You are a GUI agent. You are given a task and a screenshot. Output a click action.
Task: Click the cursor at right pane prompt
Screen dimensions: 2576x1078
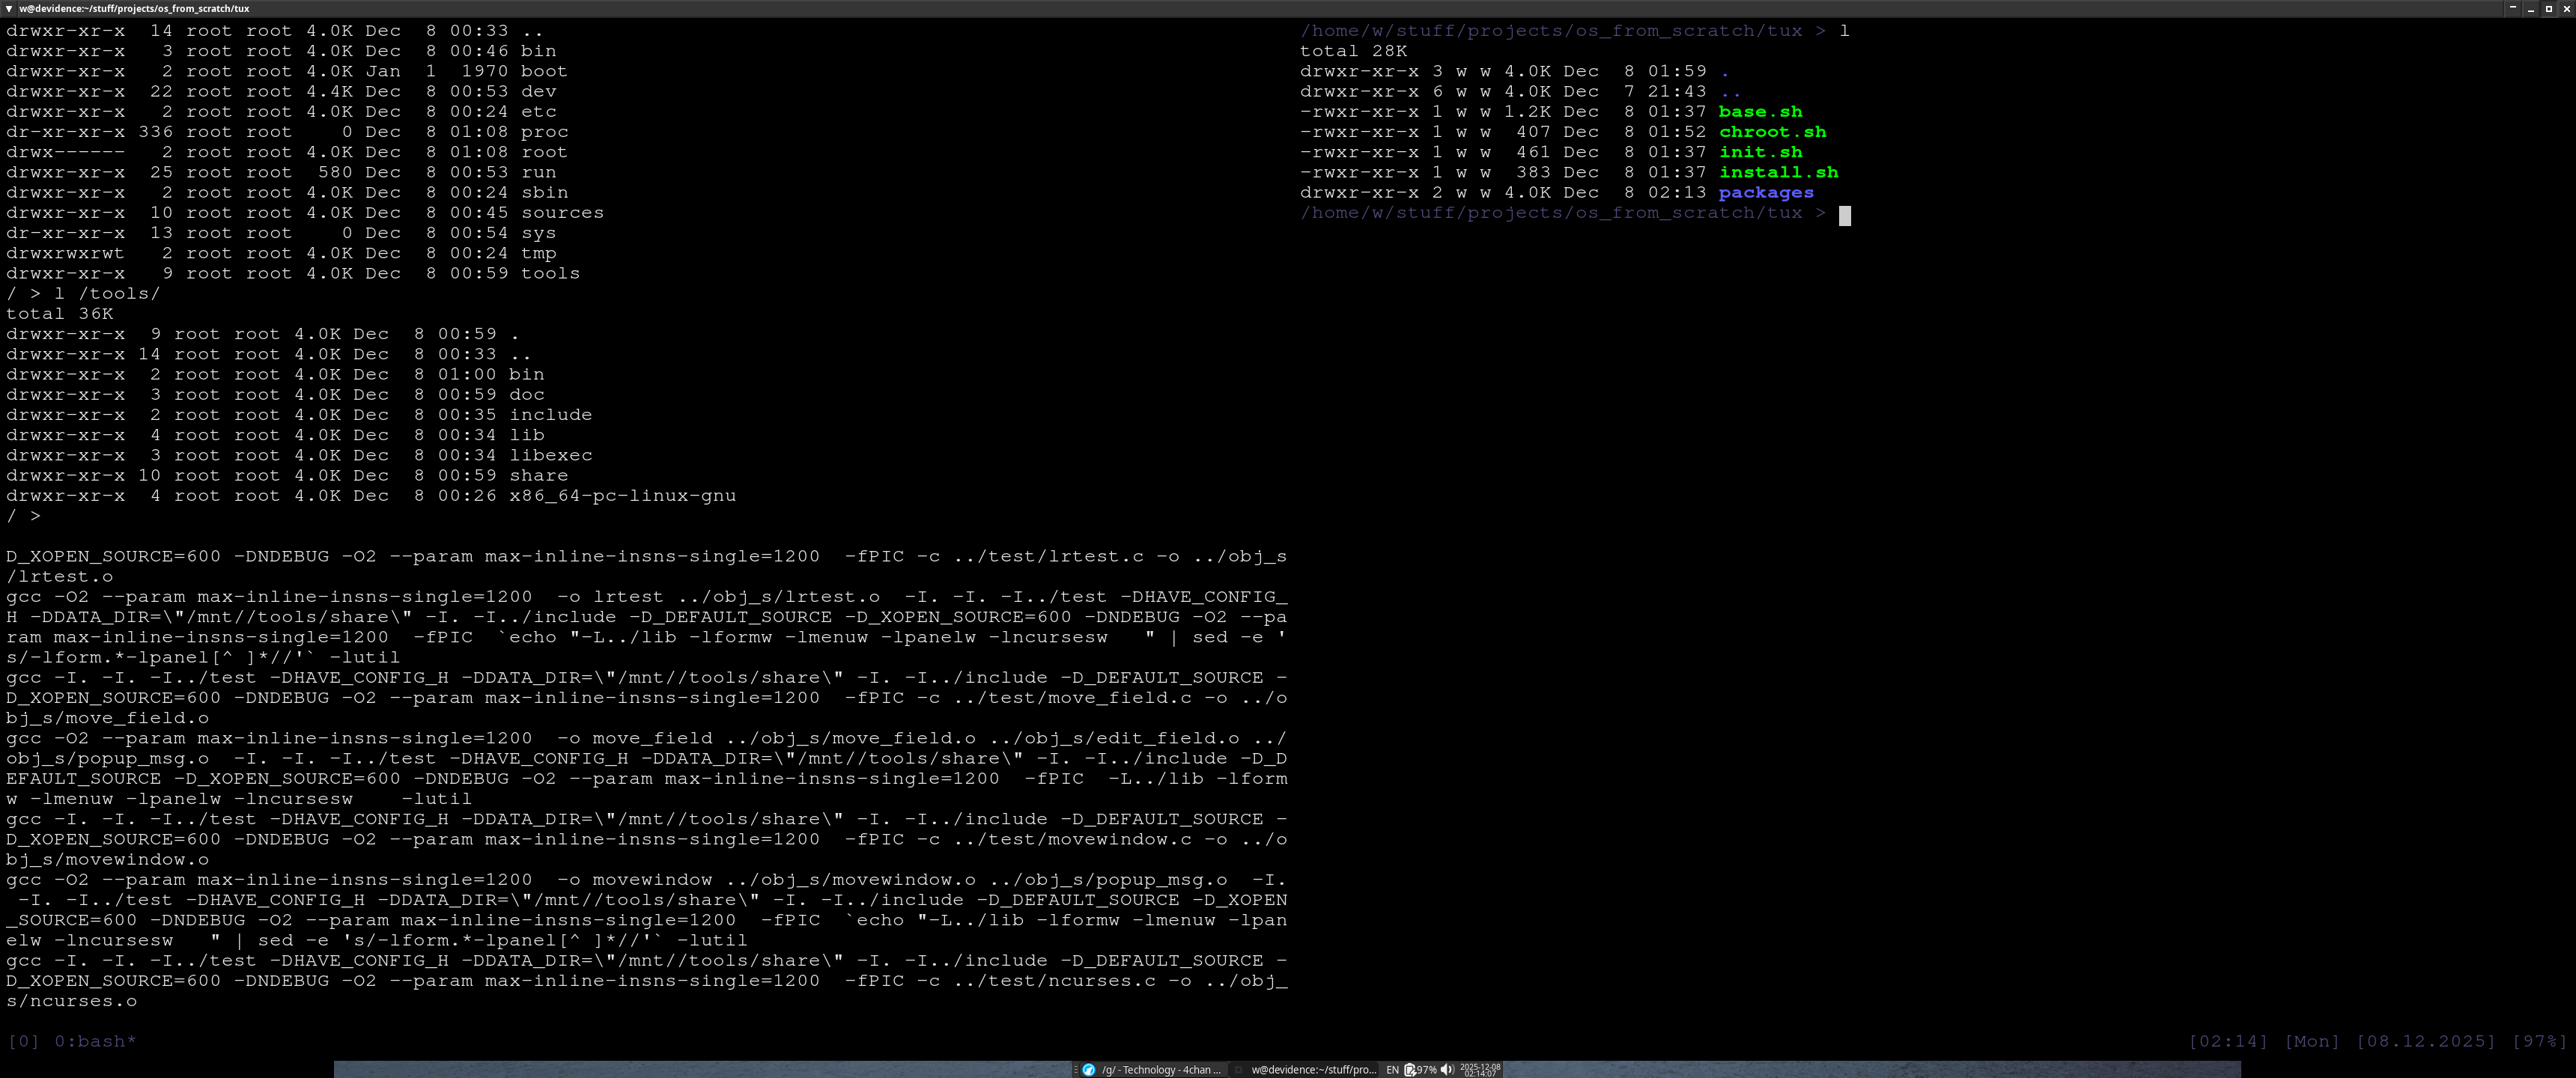pyautogui.click(x=1845, y=214)
